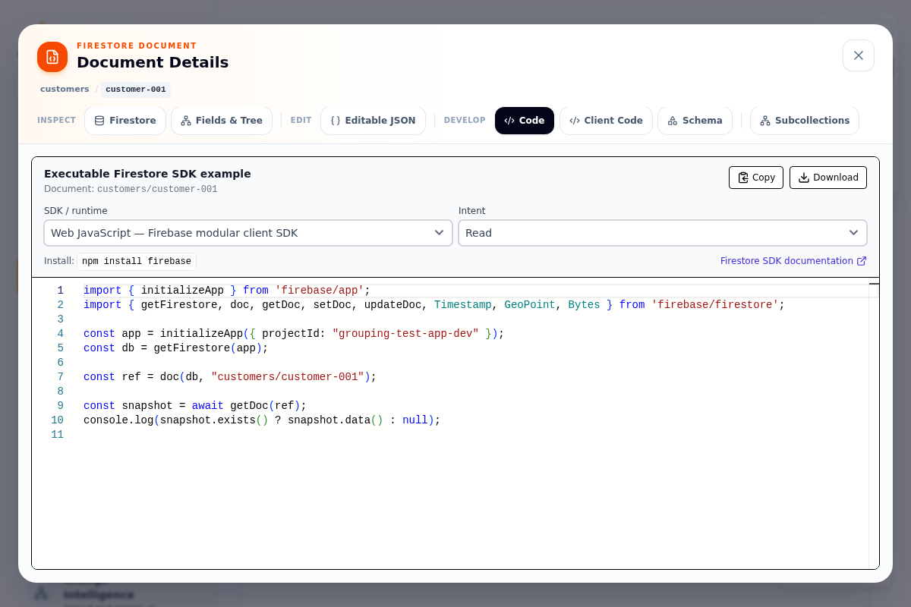The height and width of the screenshot is (607, 911).
Task: Click the database icon on Firestore tab
Action: click(99, 121)
